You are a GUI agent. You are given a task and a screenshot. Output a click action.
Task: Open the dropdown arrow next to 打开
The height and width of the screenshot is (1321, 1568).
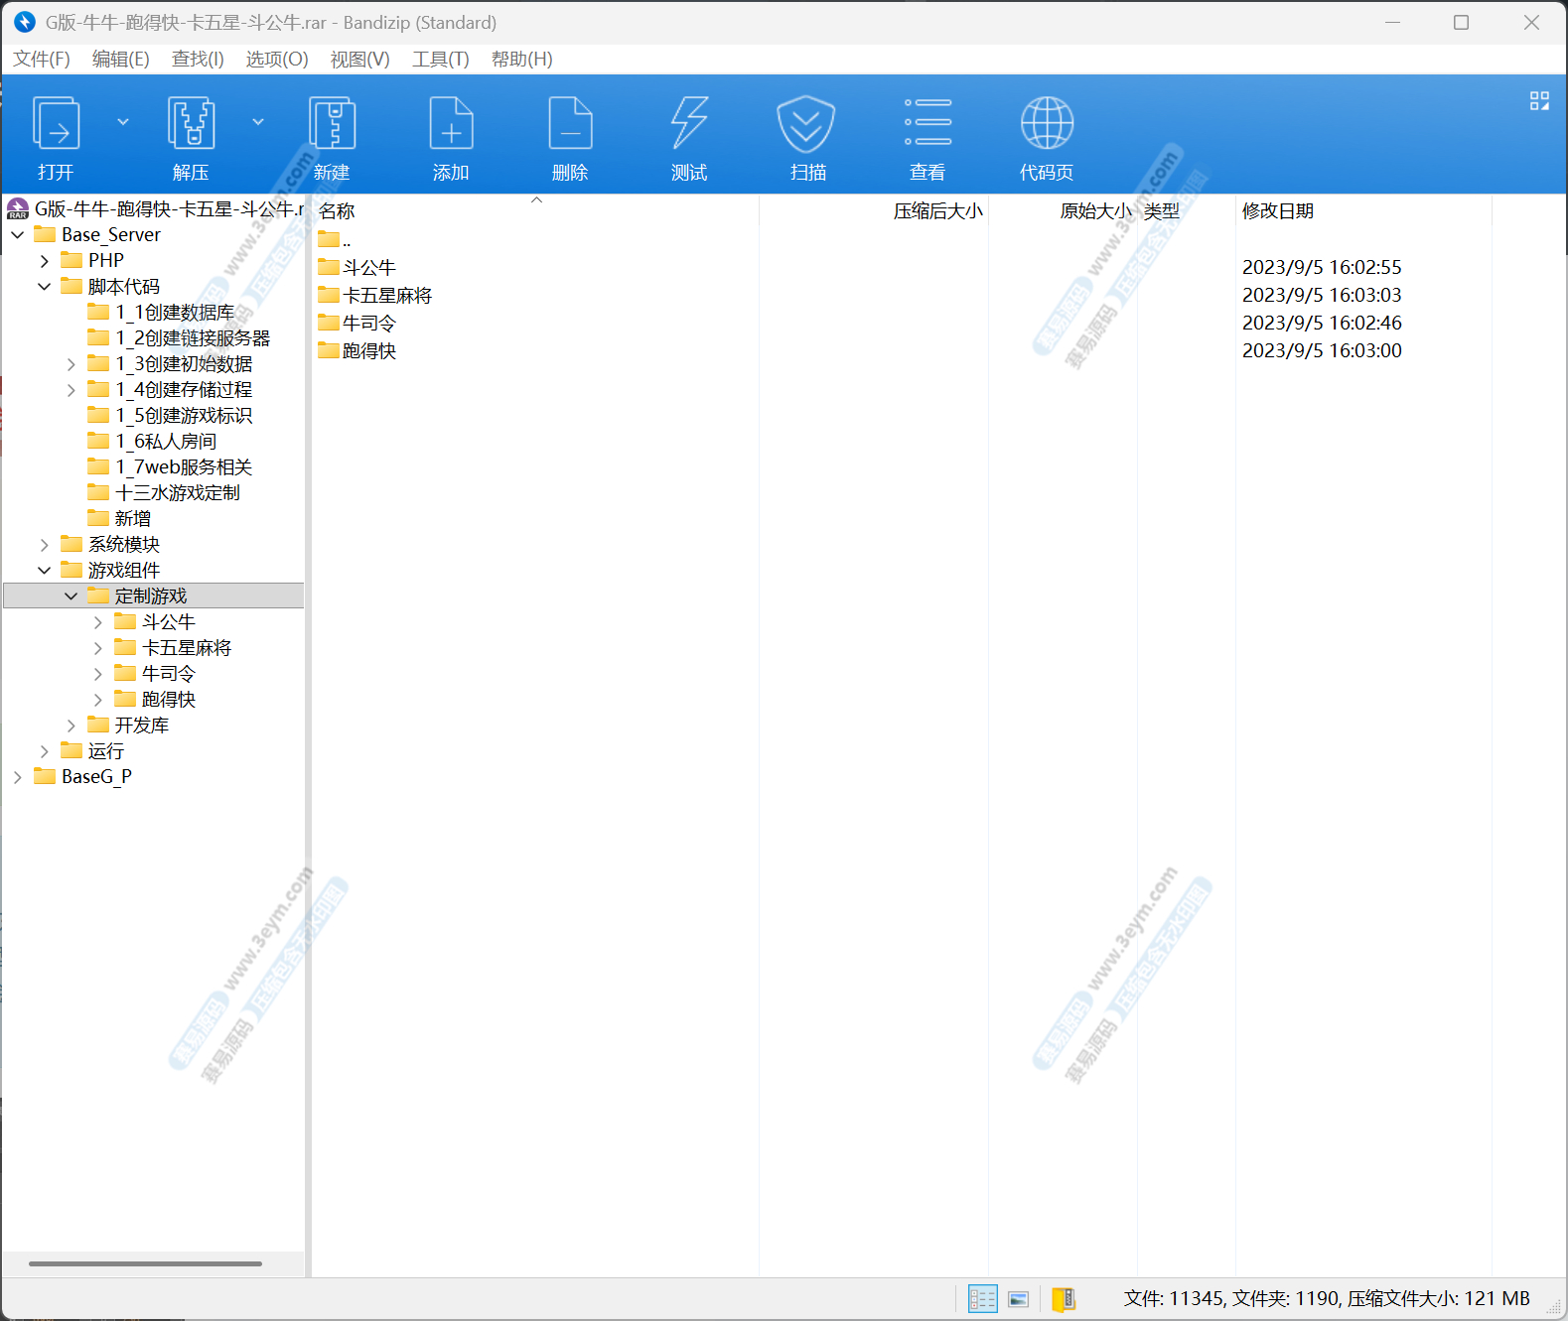pos(123,122)
